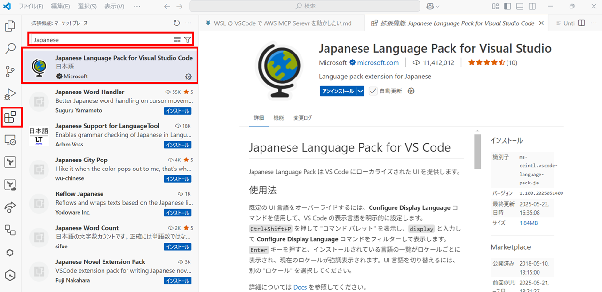Screen dimensions: 602x292
Task: Install the Japanese City Pop extension
Action: tap(177, 179)
